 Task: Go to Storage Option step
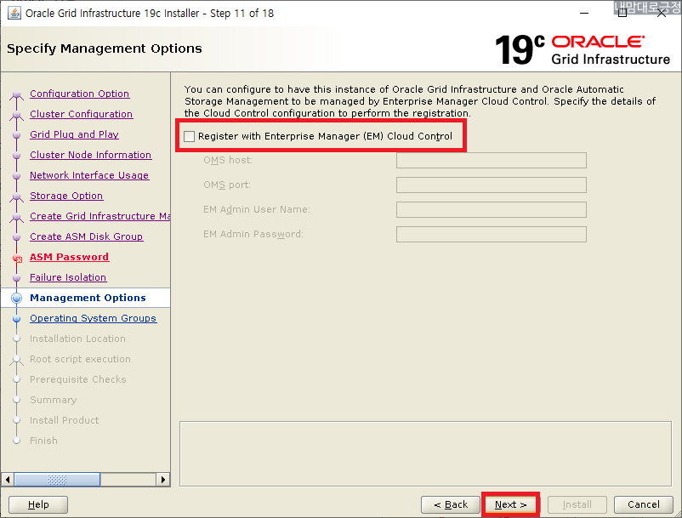(x=66, y=196)
